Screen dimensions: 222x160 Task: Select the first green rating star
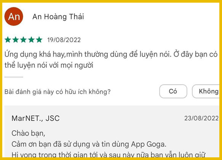point(8,40)
